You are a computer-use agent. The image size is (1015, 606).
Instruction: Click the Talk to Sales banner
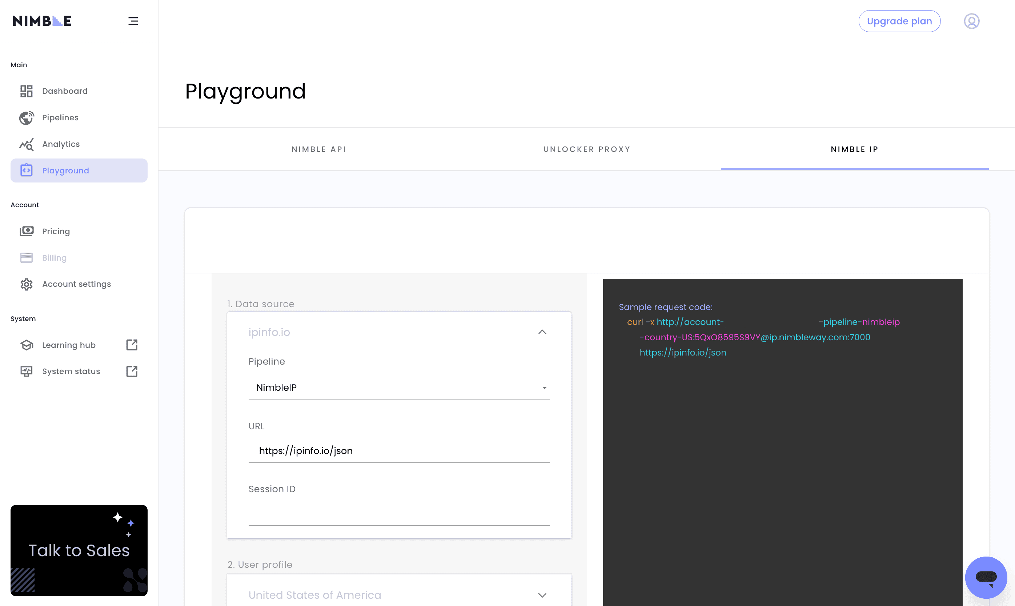tap(79, 550)
